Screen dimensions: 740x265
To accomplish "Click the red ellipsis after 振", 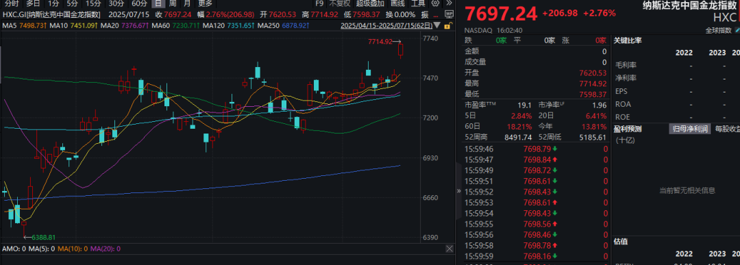I will point(436,14).
